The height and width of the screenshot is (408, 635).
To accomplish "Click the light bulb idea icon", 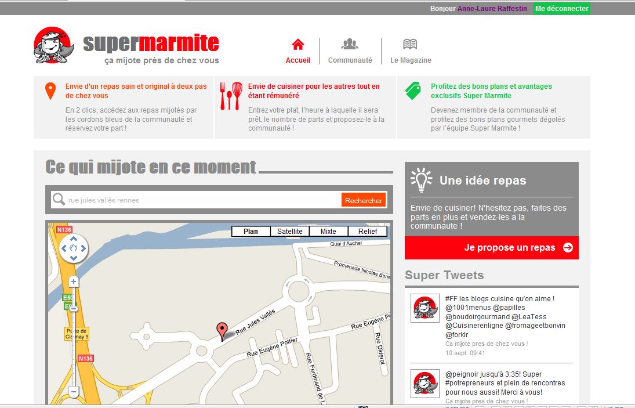I will (421, 179).
